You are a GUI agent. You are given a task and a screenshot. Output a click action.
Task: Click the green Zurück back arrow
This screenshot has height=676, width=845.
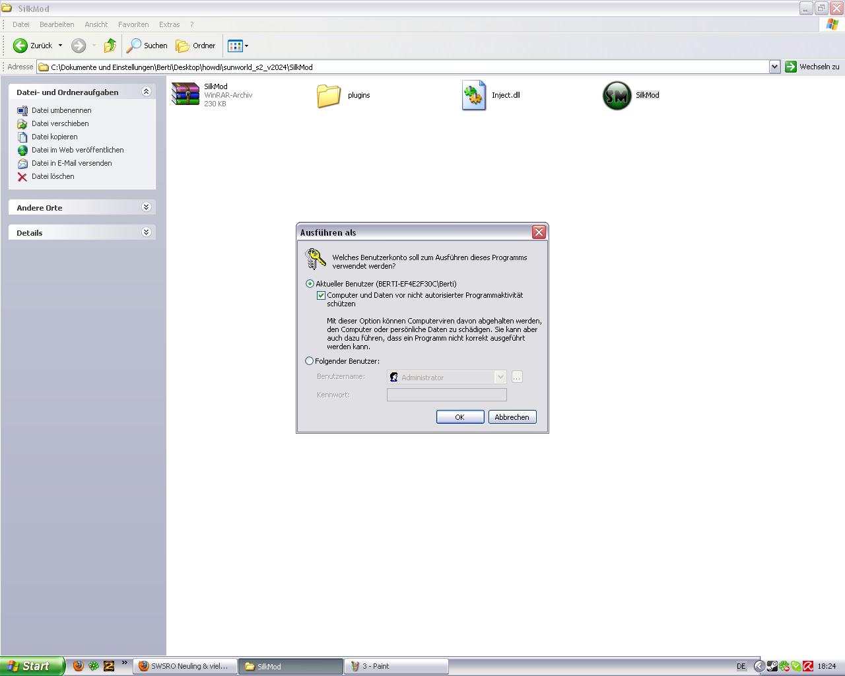(20, 46)
